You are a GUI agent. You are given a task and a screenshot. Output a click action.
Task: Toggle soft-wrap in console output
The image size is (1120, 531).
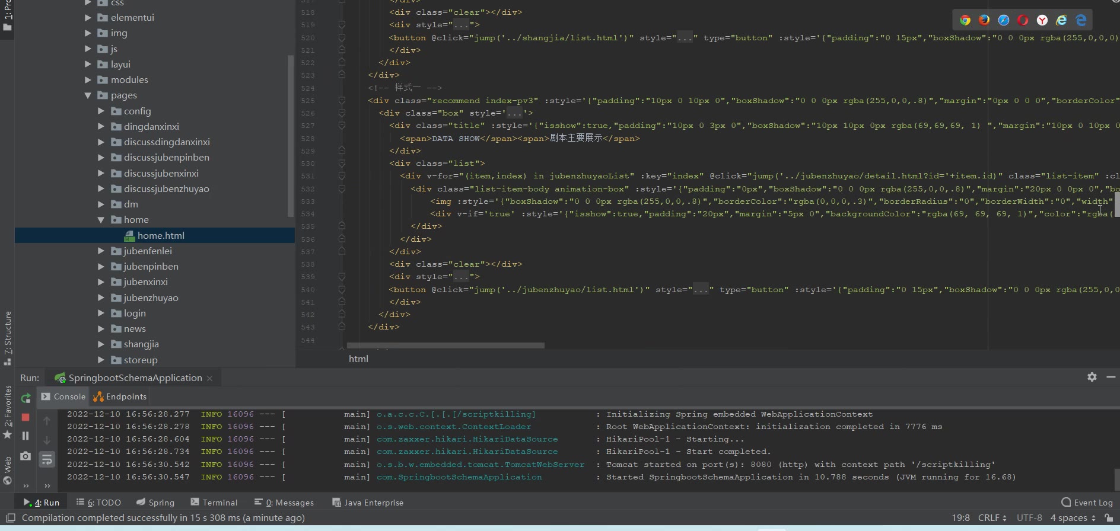point(47,459)
